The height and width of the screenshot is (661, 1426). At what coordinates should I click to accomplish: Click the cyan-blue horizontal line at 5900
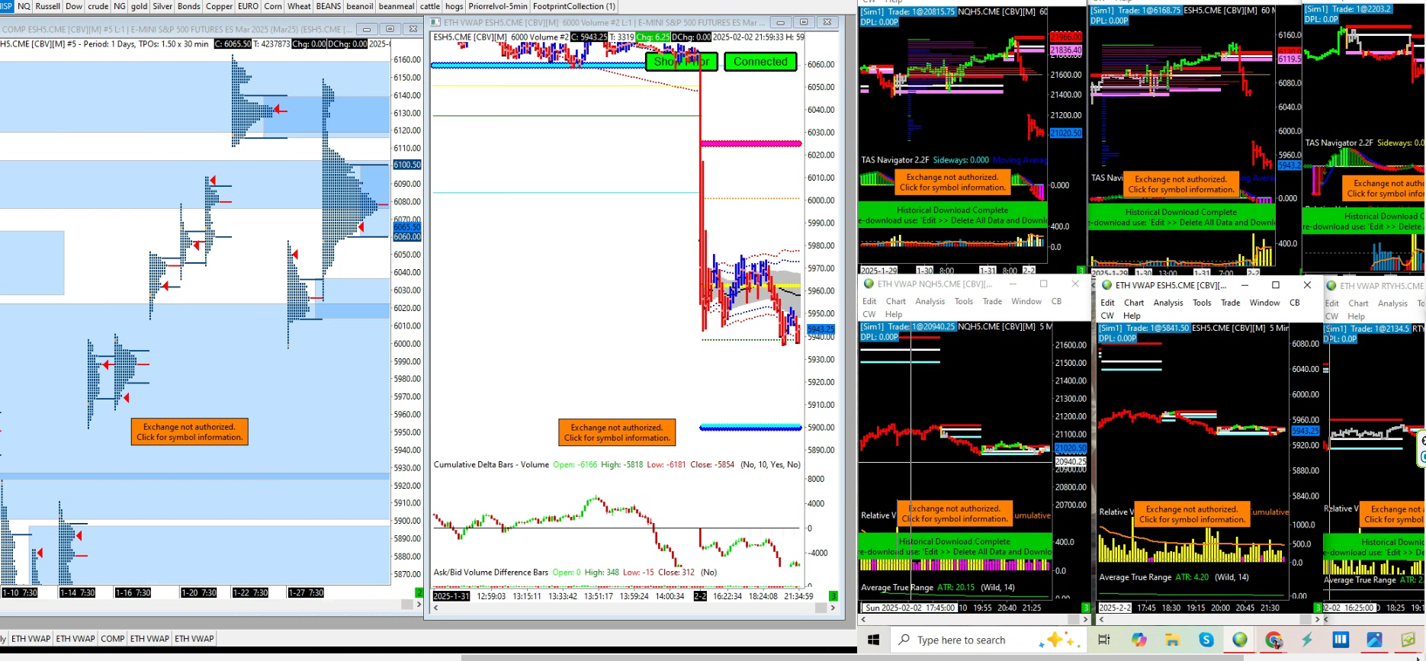tap(750, 428)
